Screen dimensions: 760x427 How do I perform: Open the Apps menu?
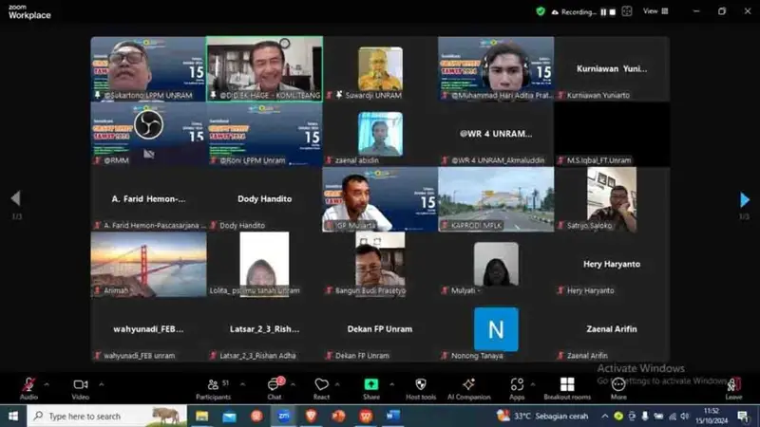pyautogui.click(x=516, y=387)
